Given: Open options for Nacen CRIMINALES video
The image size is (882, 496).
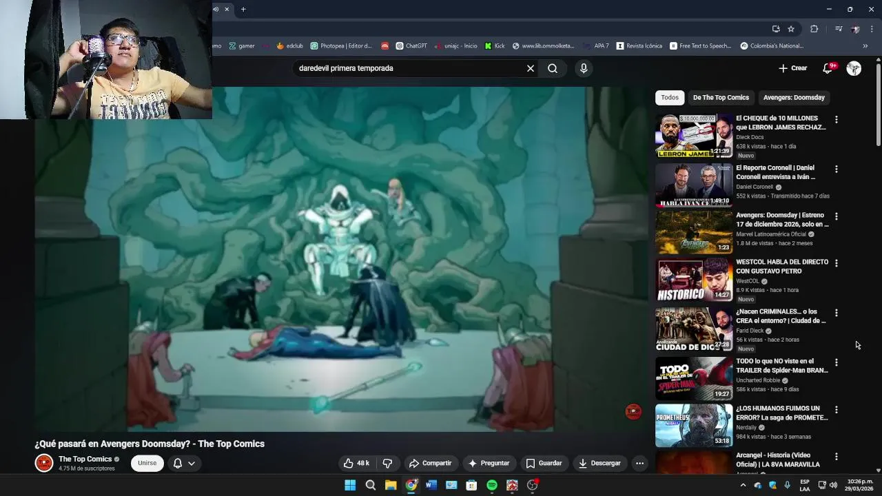Looking at the screenshot, I should point(836,313).
